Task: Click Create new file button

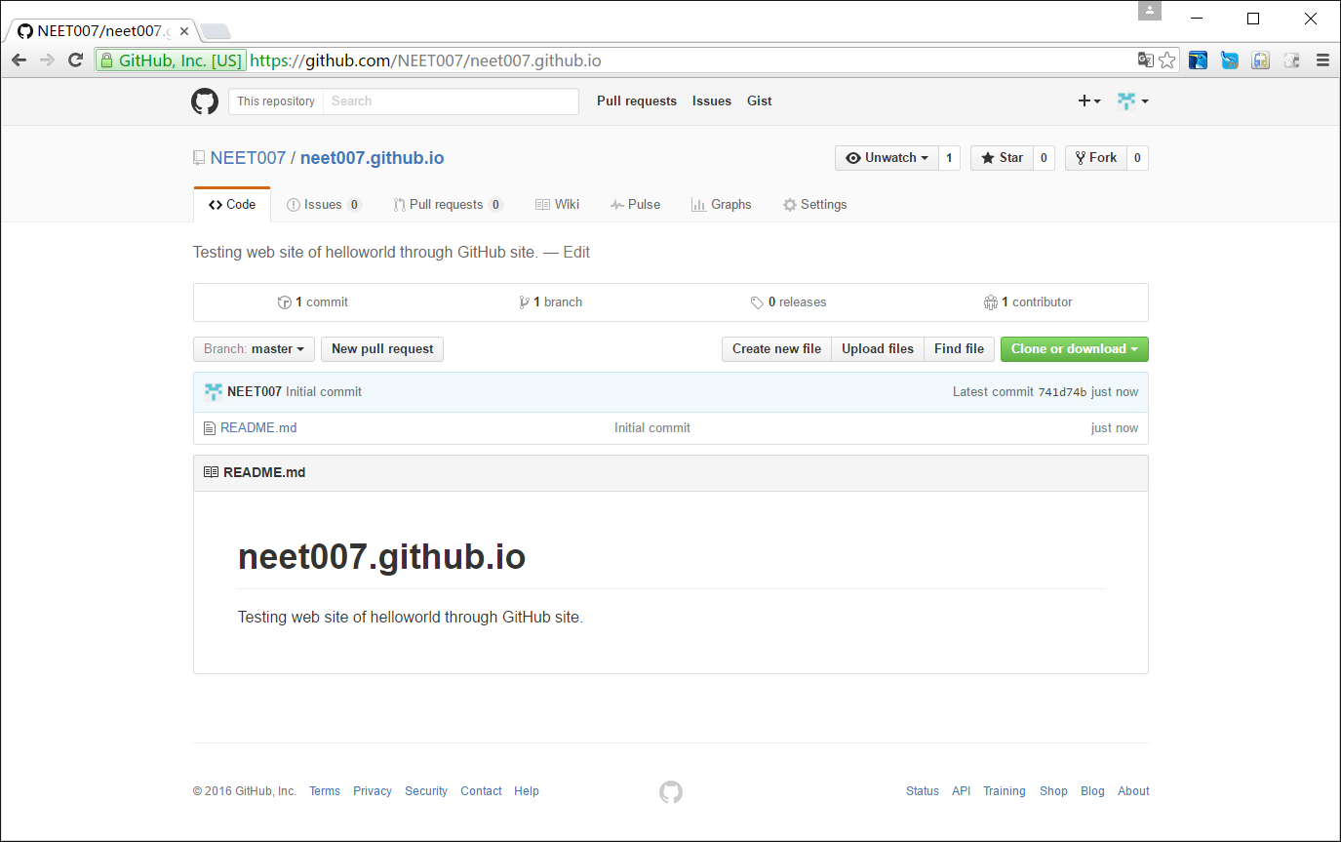Action: pos(776,349)
